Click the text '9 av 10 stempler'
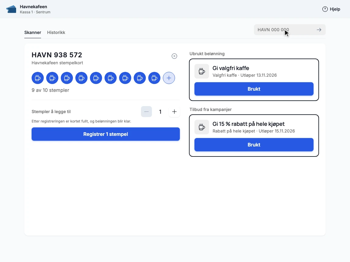 (50, 90)
